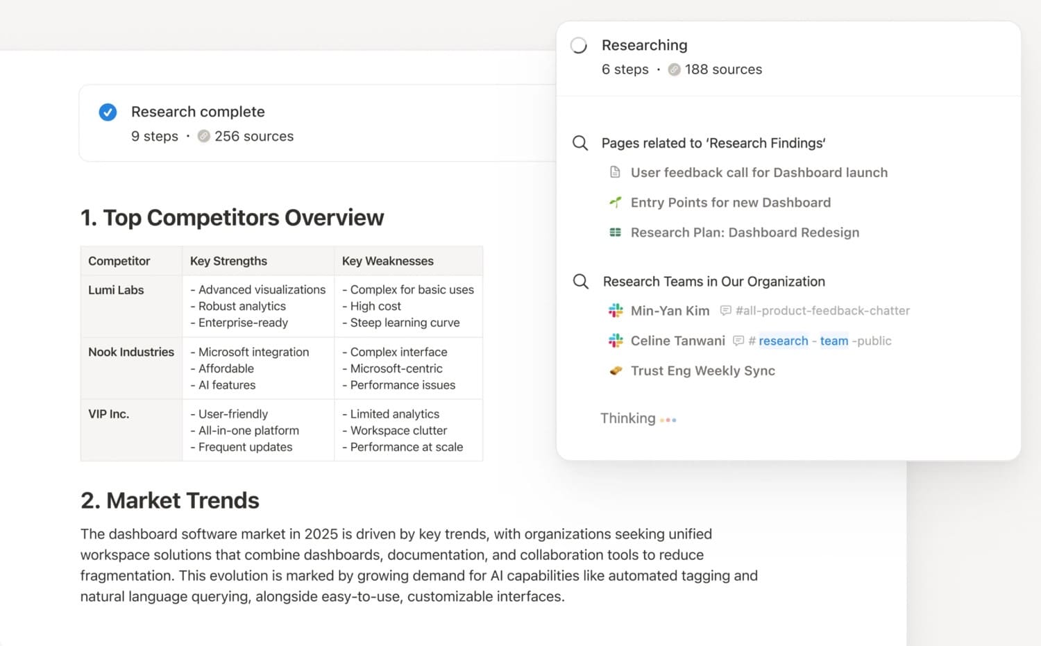Open the #all-product-feedback-chatter channel
Screen dimensions: 1041x646
822,311
